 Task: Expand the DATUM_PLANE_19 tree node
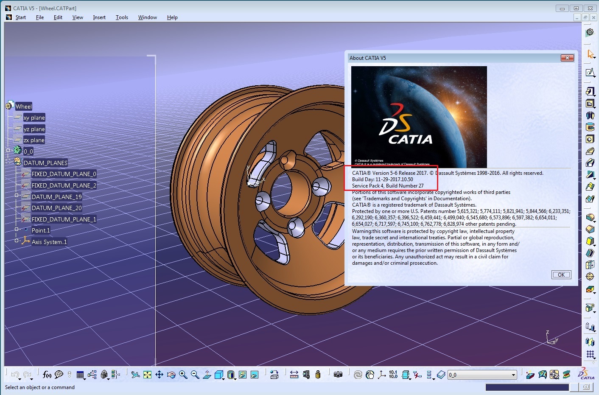click(x=17, y=195)
